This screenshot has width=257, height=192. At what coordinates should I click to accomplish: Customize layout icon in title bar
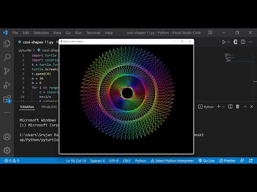(x=210, y=33)
